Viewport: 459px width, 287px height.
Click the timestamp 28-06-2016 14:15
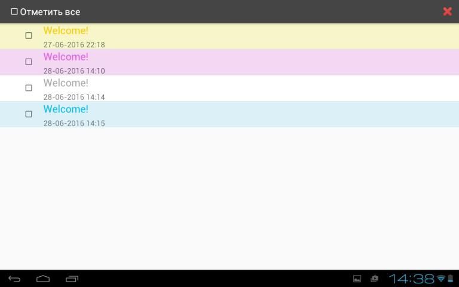74,123
